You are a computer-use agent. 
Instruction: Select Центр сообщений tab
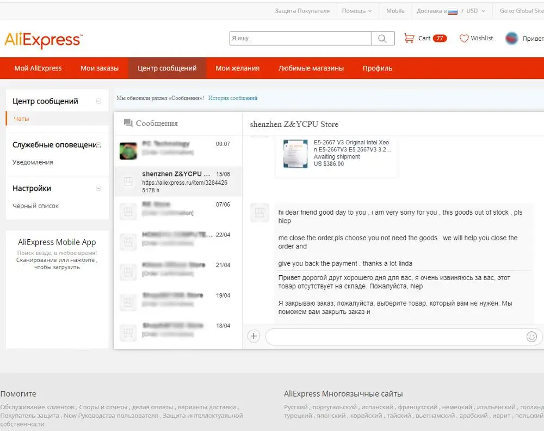[x=167, y=68]
